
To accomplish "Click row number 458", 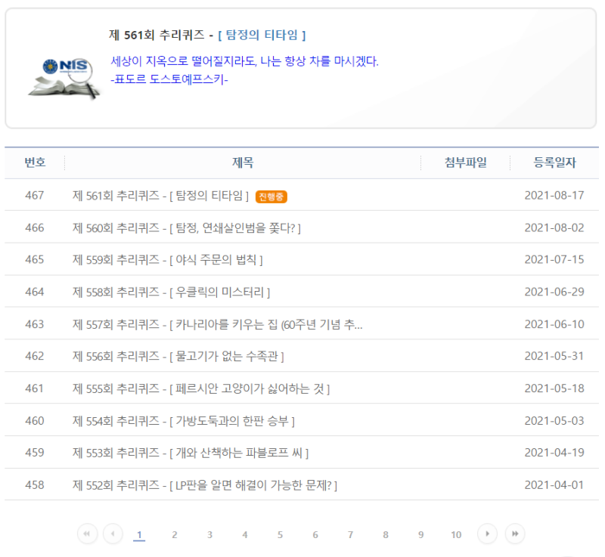I will tap(34, 484).
